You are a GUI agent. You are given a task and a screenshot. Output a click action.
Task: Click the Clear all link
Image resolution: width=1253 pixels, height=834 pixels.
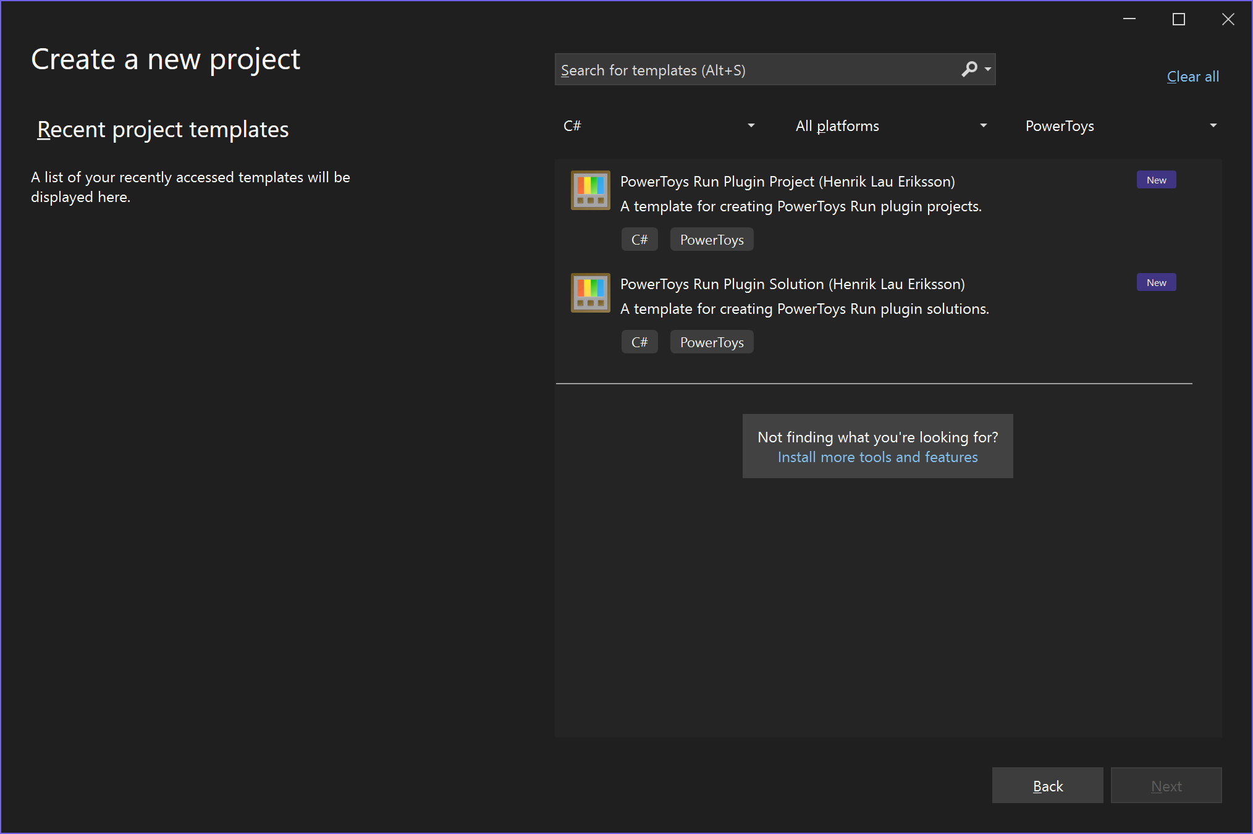coord(1192,77)
